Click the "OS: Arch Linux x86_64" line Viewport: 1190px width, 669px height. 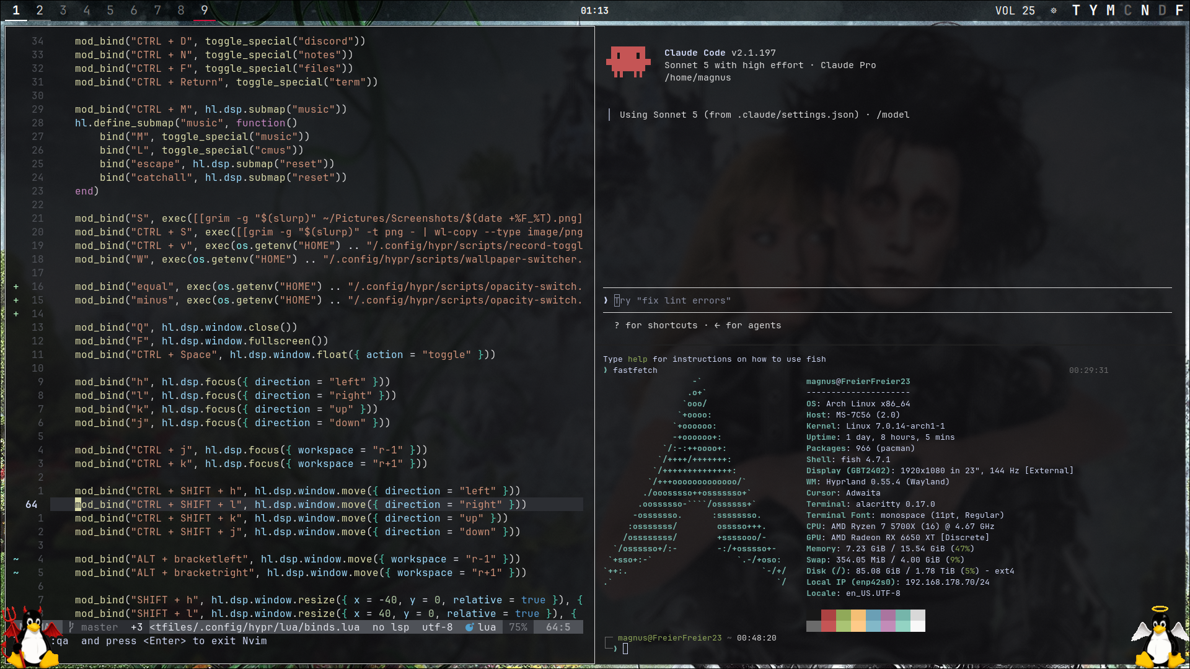pyautogui.click(x=858, y=404)
